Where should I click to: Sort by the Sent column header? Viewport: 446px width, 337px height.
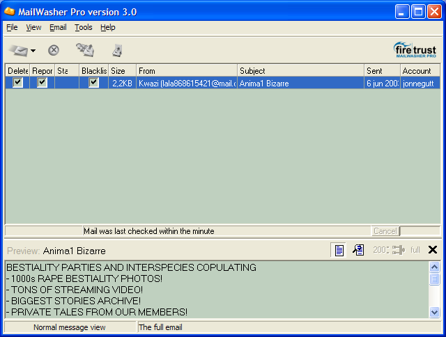(x=382, y=71)
